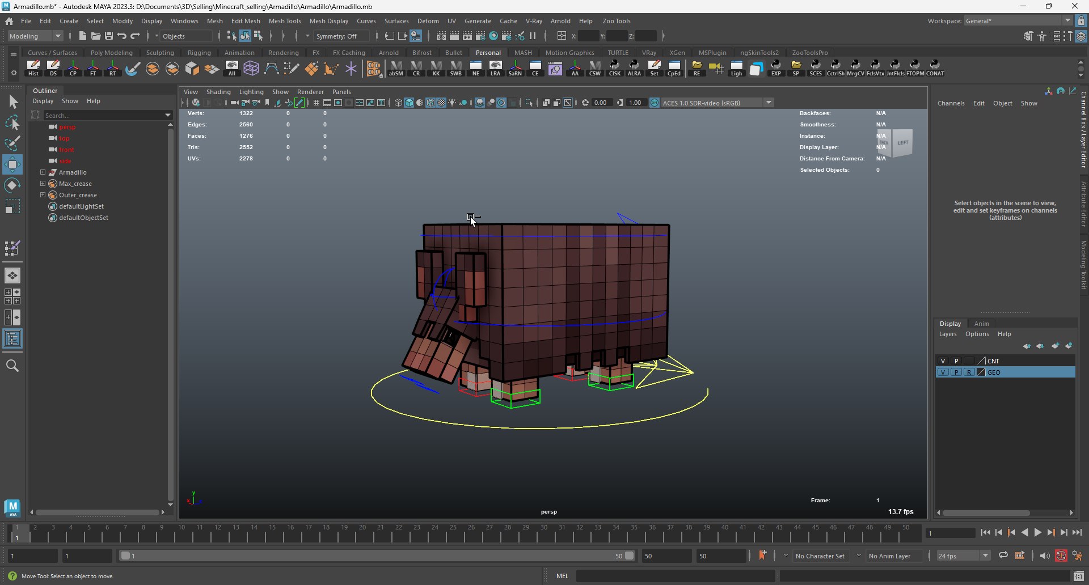Viewport: 1089px width, 585px height.
Task: Run the CP center pivot shelf button
Action: [73, 68]
